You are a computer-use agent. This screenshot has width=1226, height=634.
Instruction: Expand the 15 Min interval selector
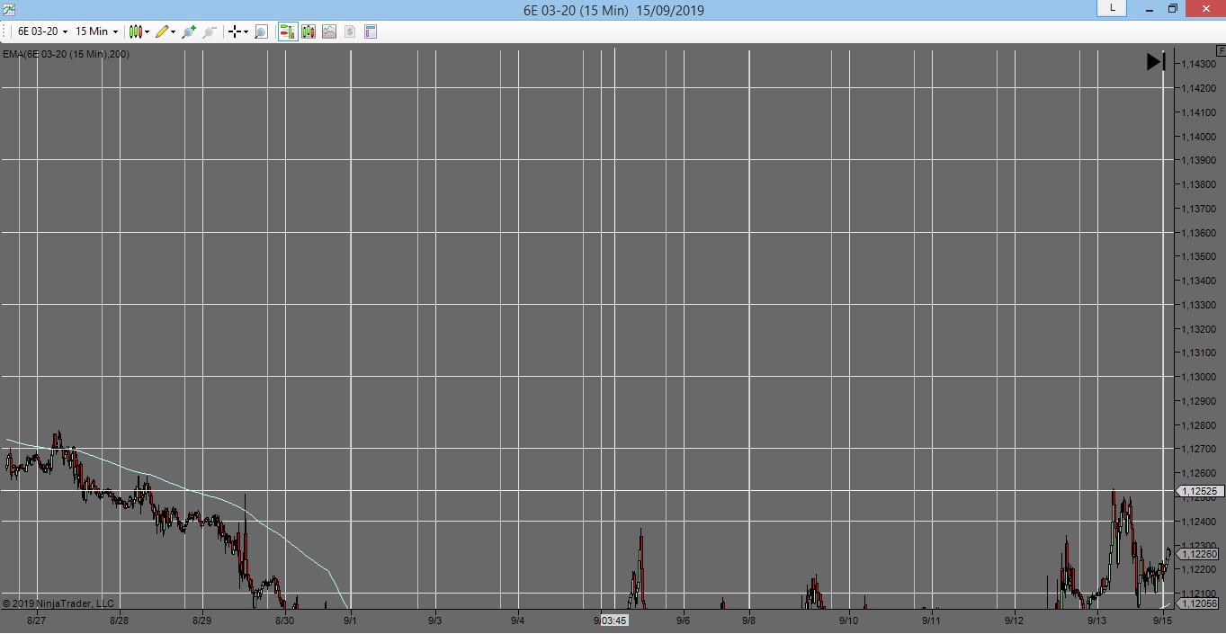pos(96,31)
